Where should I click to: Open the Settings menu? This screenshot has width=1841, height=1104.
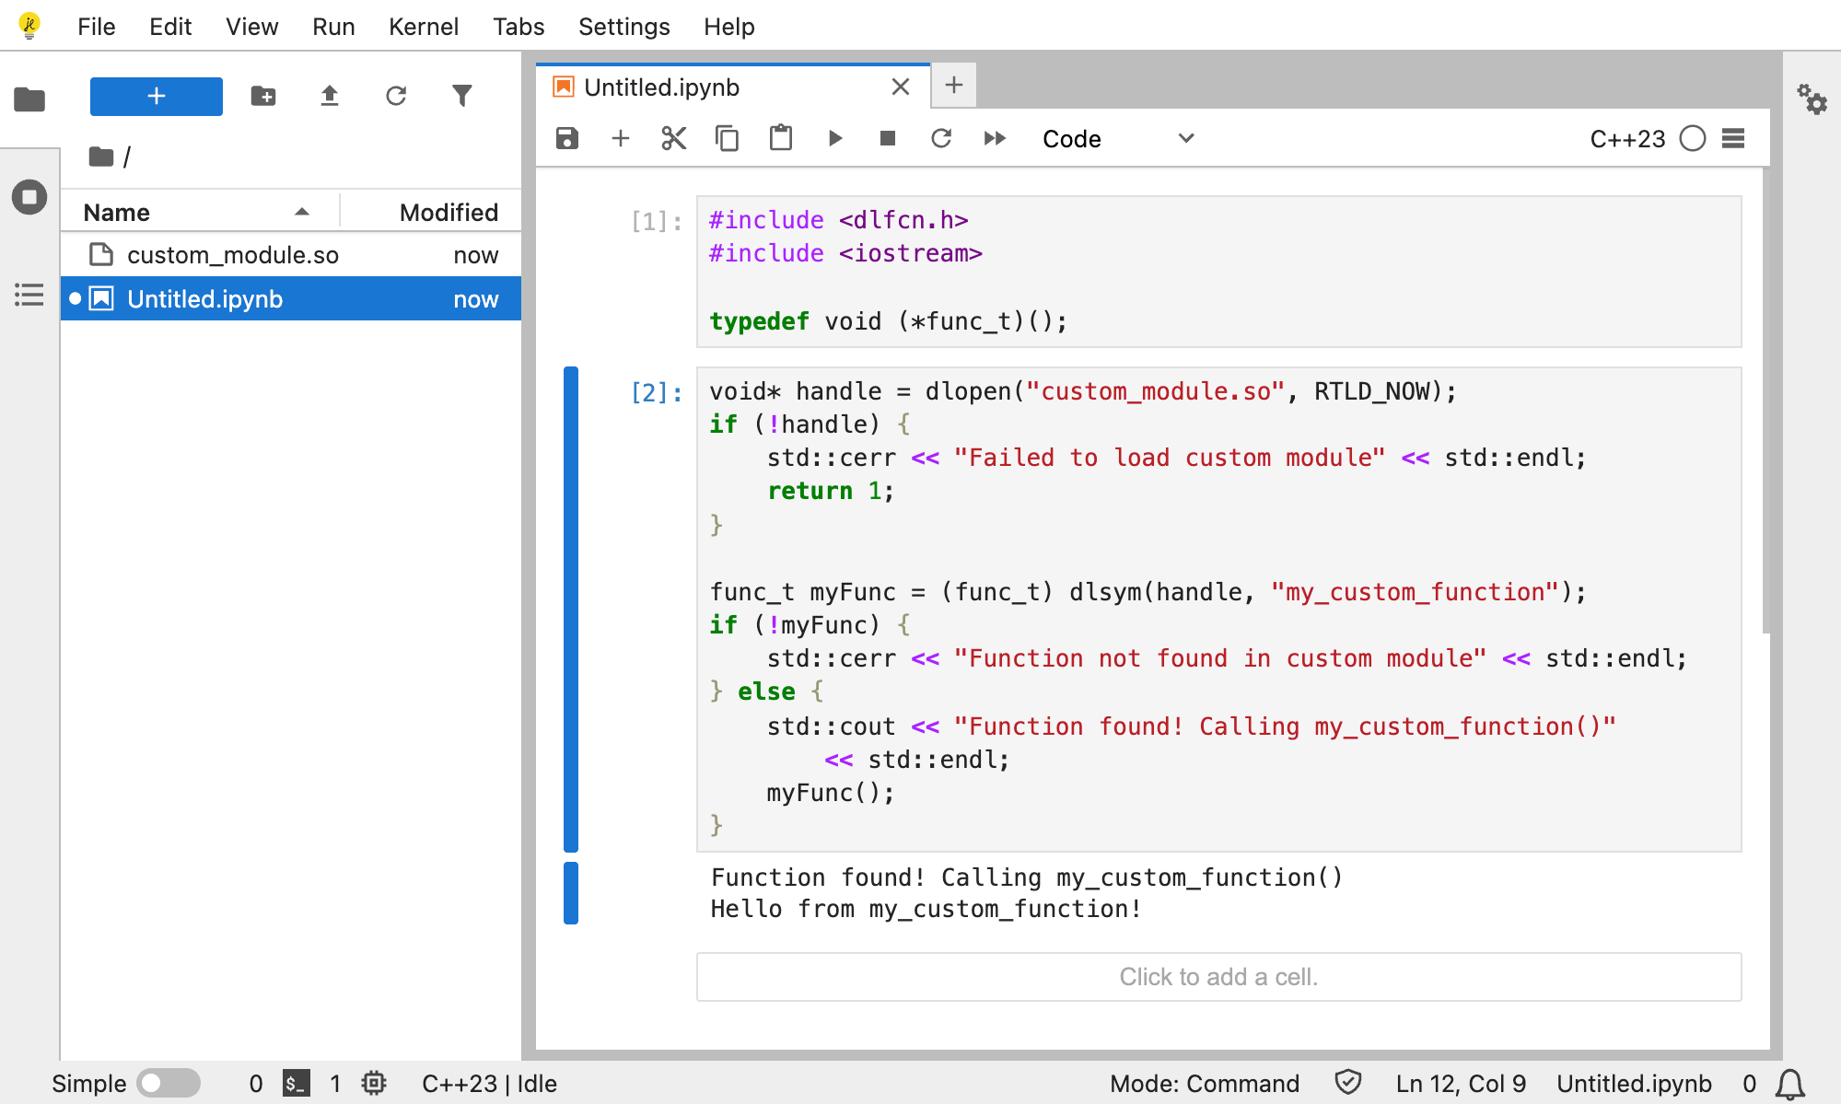[x=623, y=27]
